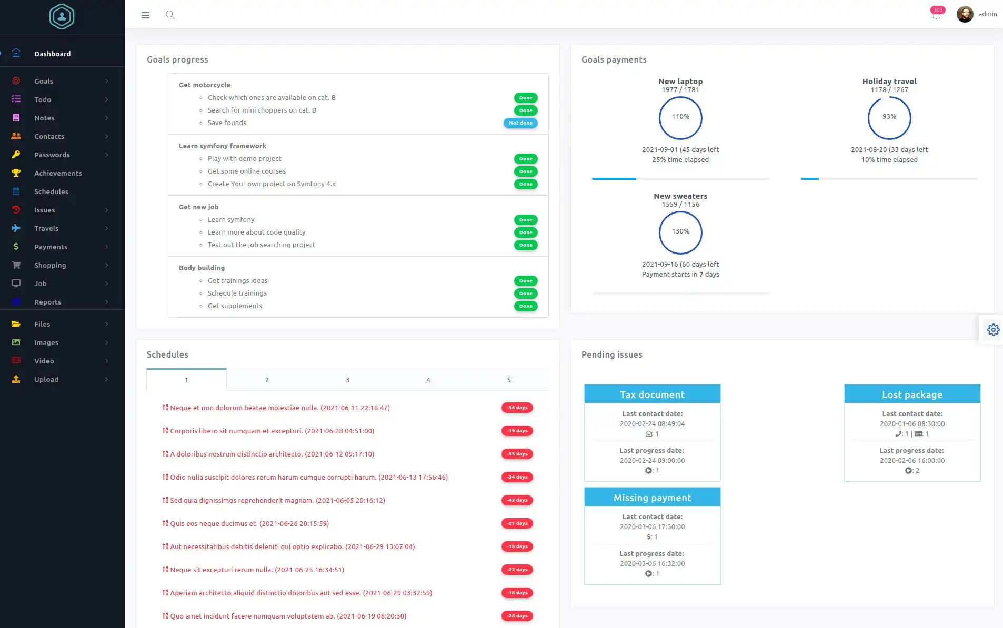Expand the Notes menu chevron
Viewport: 1003px width, 628px height.
[x=107, y=118]
